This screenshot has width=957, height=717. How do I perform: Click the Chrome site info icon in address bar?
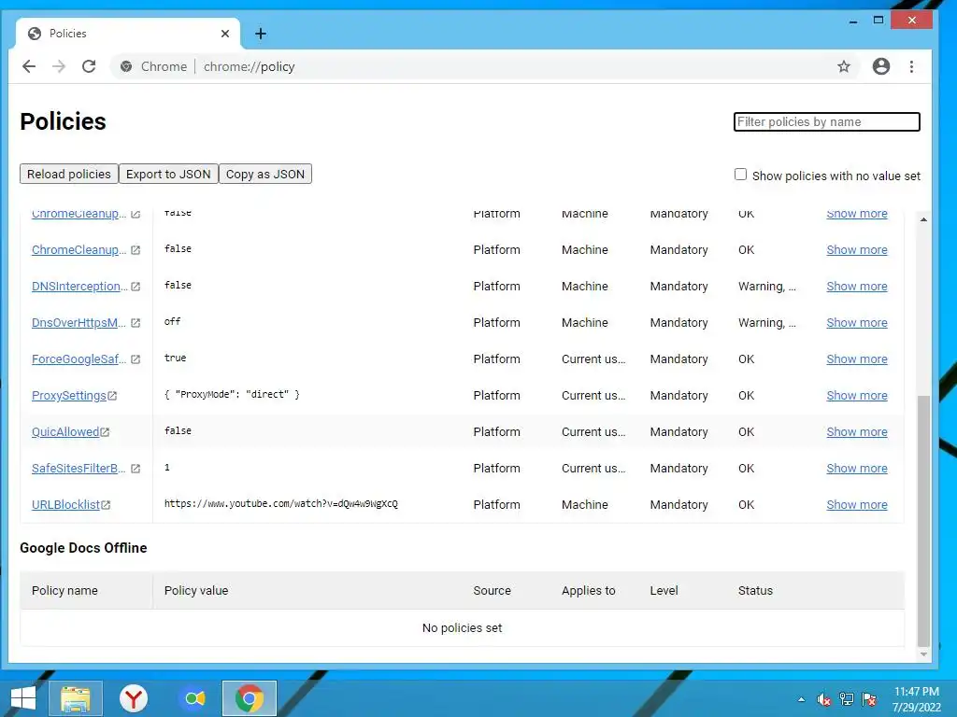click(126, 66)
